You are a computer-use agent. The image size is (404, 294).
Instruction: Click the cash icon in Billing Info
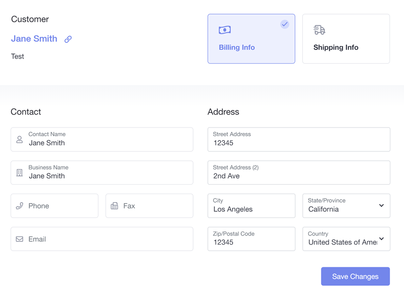point(225,30)
